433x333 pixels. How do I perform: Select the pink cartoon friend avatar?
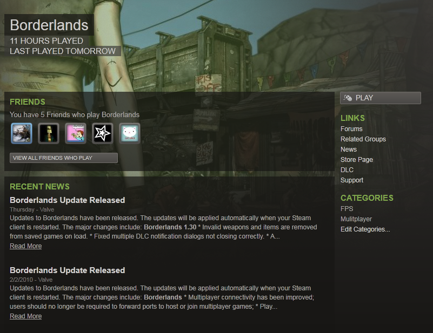point(76,133)
